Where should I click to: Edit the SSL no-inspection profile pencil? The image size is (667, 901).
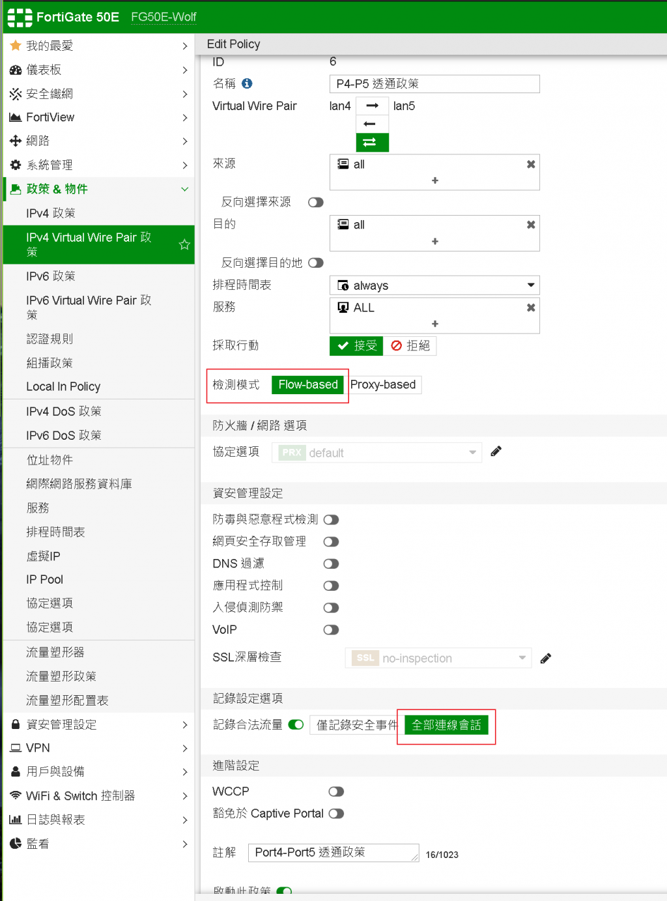pos(546,658)
